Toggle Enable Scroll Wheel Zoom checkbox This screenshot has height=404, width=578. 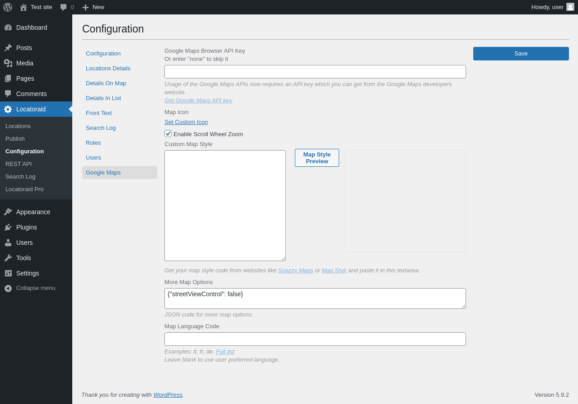[x=168, y=133]
